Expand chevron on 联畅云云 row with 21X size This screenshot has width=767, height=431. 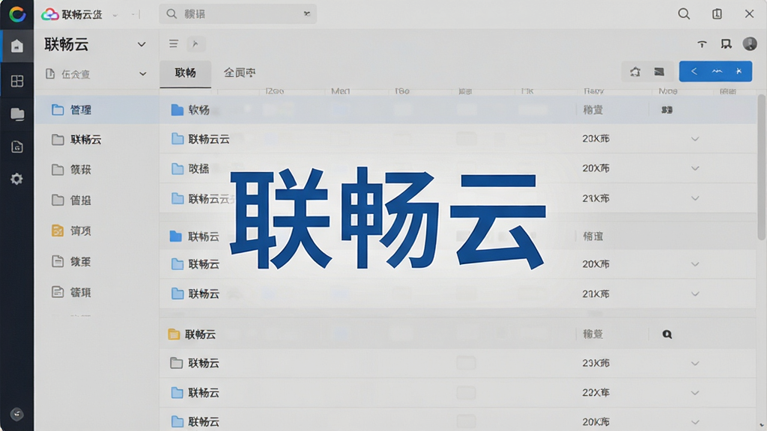click(695, 198)
